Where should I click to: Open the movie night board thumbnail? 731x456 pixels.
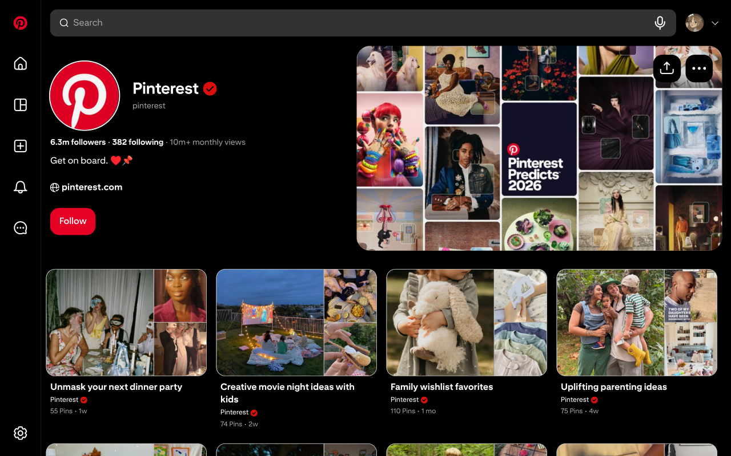coord(296,323)
